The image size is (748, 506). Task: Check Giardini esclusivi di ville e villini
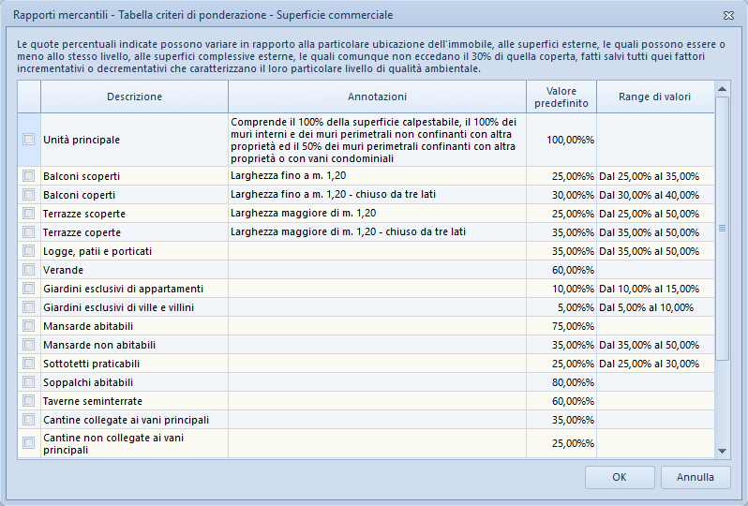click(29, 306)
